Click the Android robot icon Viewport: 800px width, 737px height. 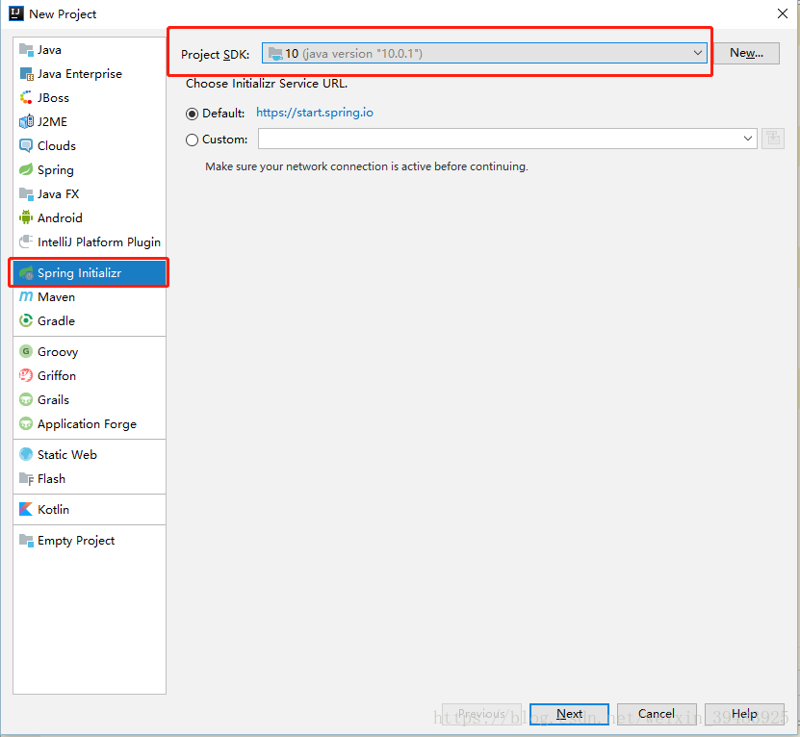tap(26, 217)
